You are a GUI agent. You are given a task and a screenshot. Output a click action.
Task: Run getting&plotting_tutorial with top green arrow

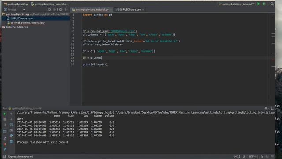coord(259,4)
